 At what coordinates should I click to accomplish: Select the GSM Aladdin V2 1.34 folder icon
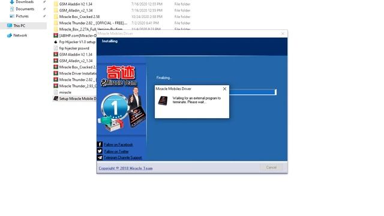coord(56,4)
